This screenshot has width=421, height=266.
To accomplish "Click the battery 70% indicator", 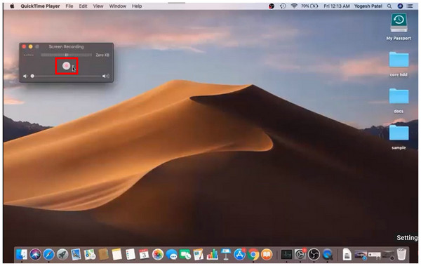I will click(309, 6).
